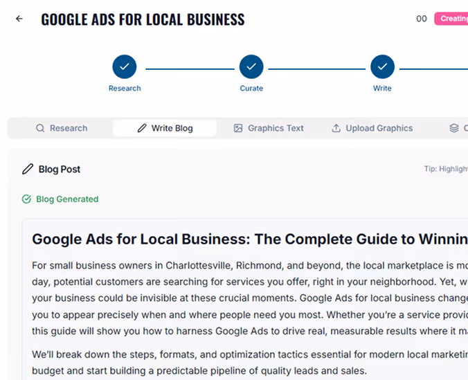Click the Google Ads for Local Business page title

(x=143, y=19)
